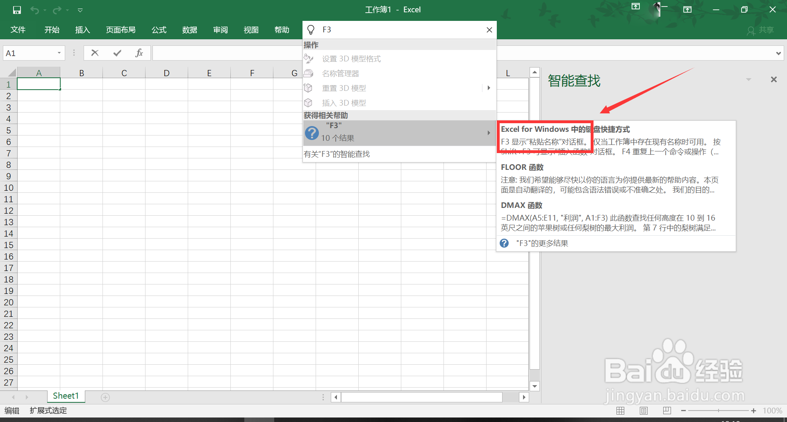This screenshot has height=422, width=787.
Task: Cancel entry with formula bar X icon
Action: coord(95,53)
